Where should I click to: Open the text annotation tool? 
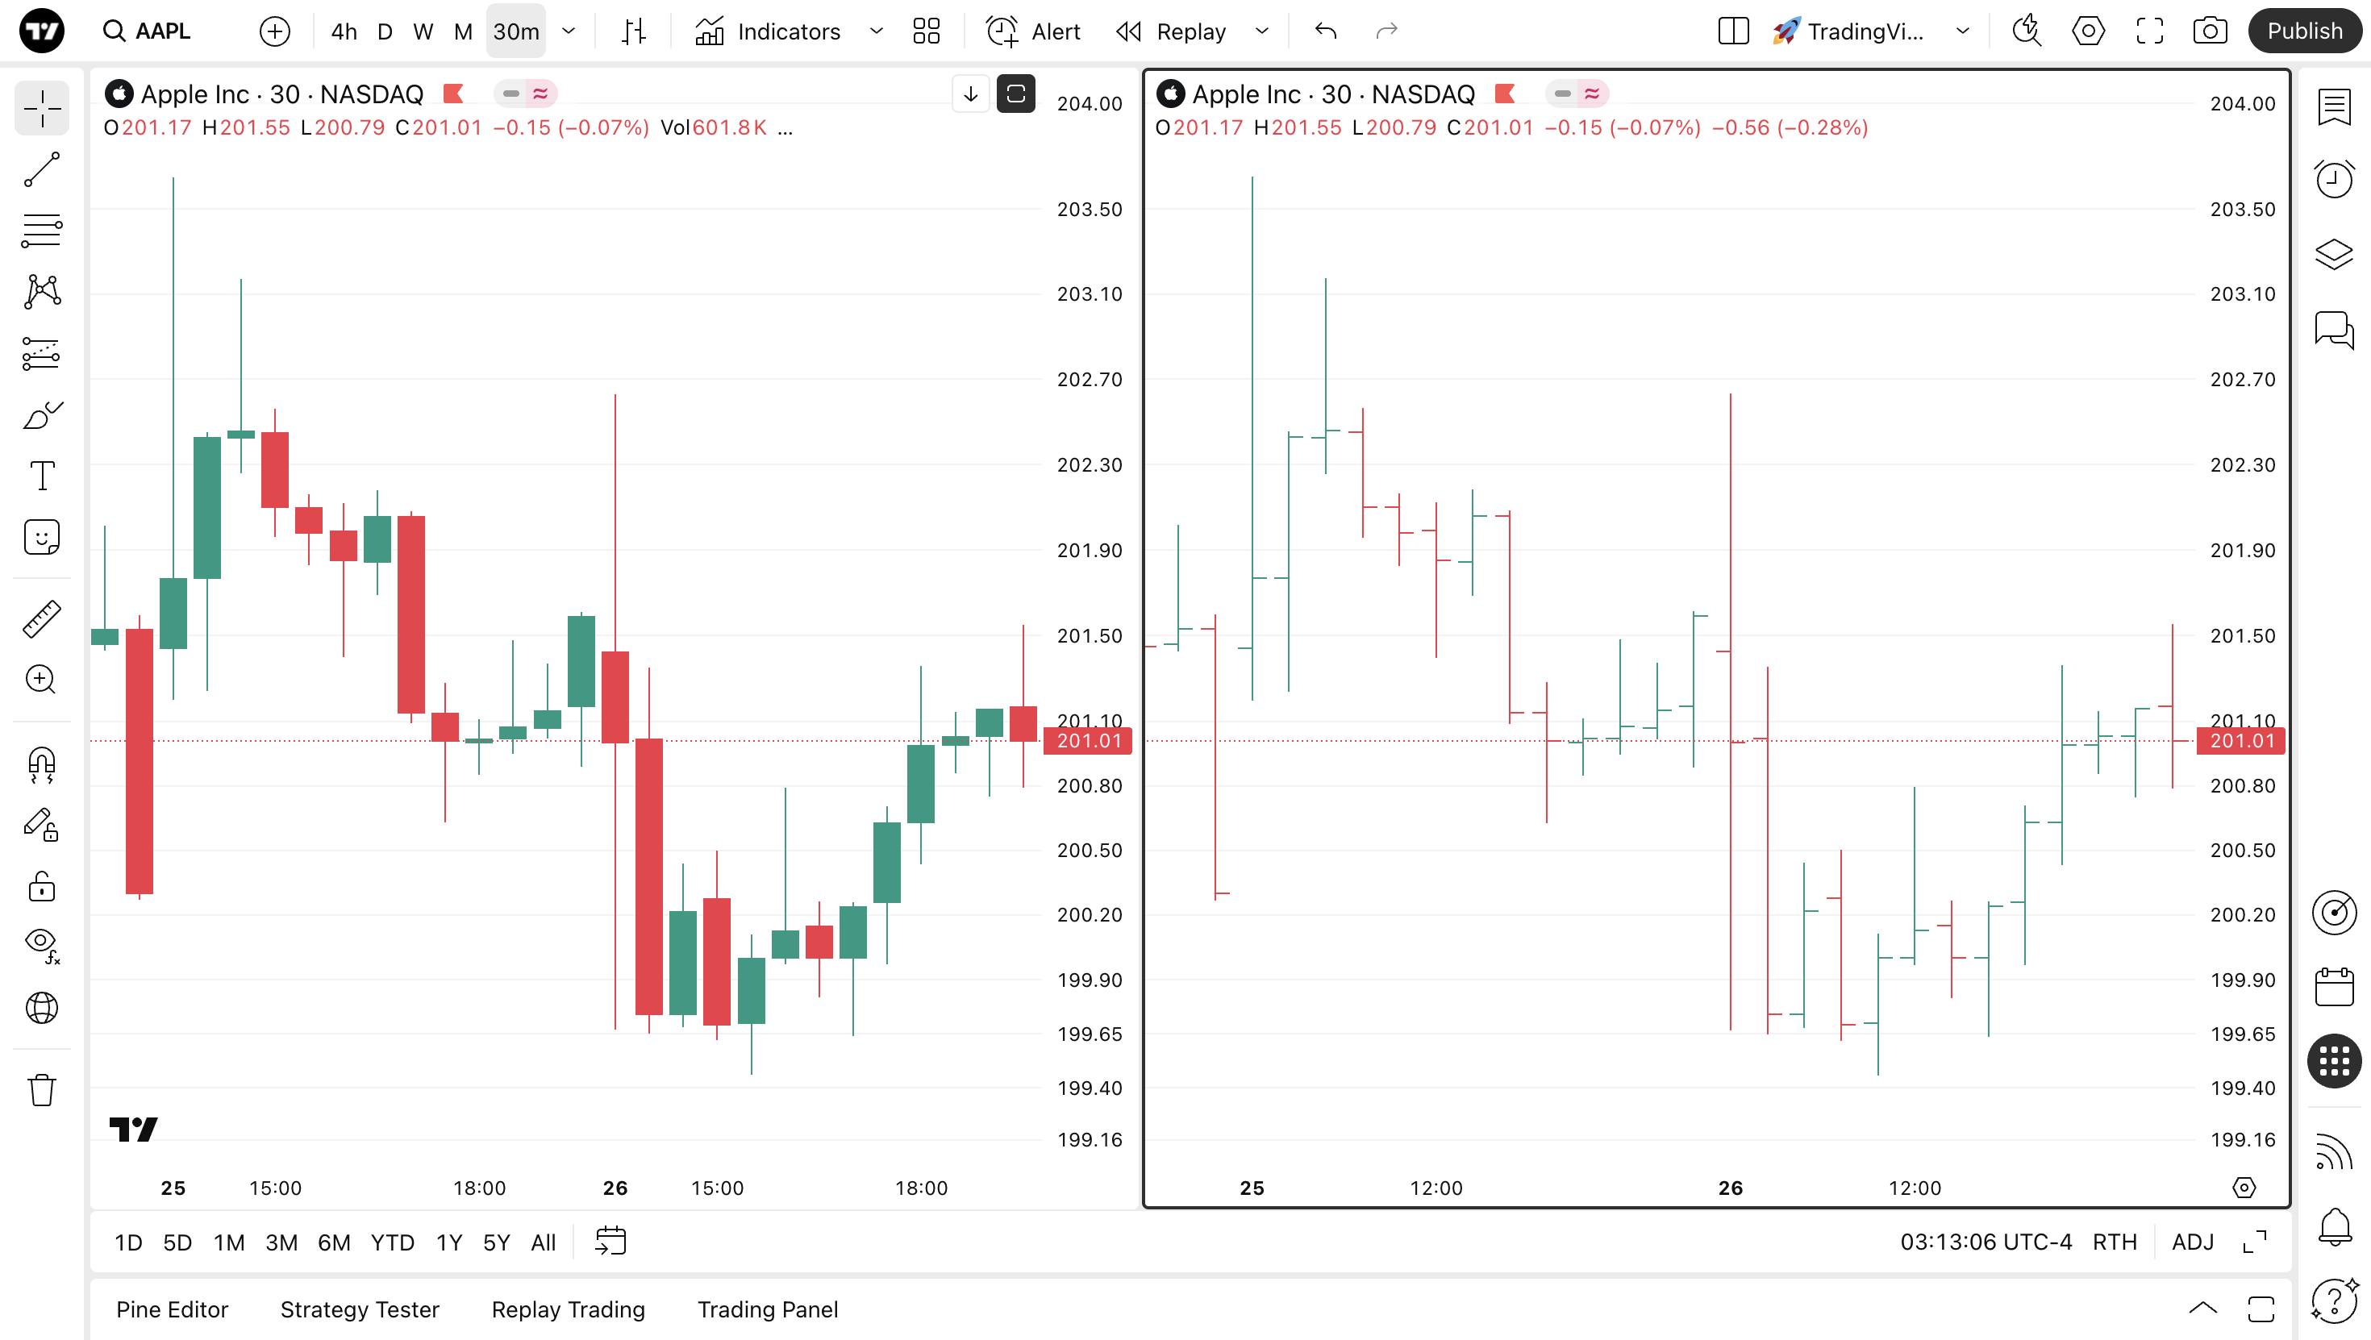pyautogui.click(x=41, y=476)
